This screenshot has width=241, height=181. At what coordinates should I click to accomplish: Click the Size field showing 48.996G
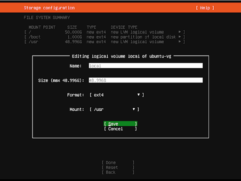click(146, 80)
